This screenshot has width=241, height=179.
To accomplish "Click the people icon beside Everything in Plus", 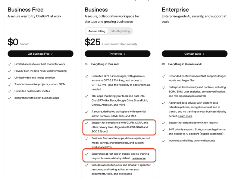I will 86,64.
